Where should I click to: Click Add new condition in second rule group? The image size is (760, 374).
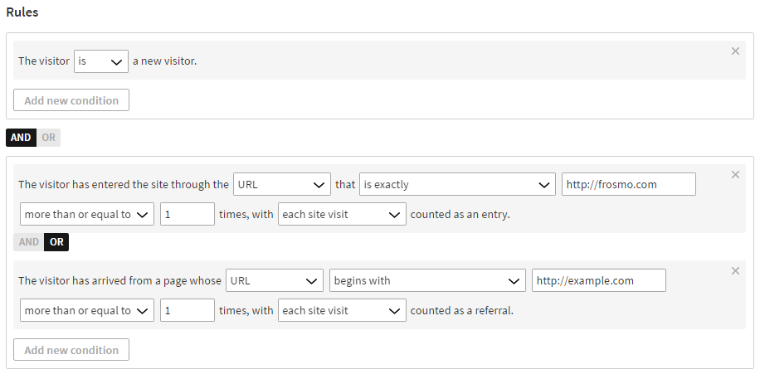tap(71, 350)
